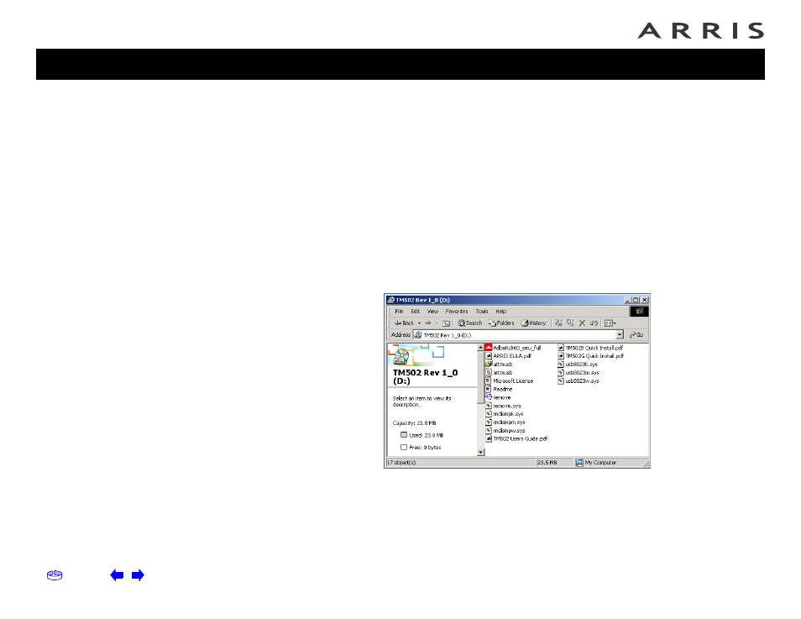Viewport: 801px width, 619px height.
Task: Select the usb8023k.sys file
Action: pyautogui.click(x=578, y=364)
